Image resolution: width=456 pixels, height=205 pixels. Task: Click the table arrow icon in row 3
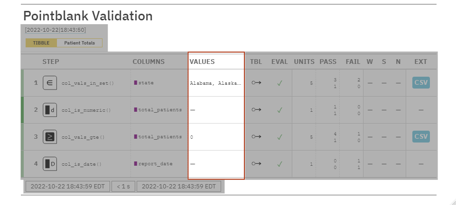256,137
